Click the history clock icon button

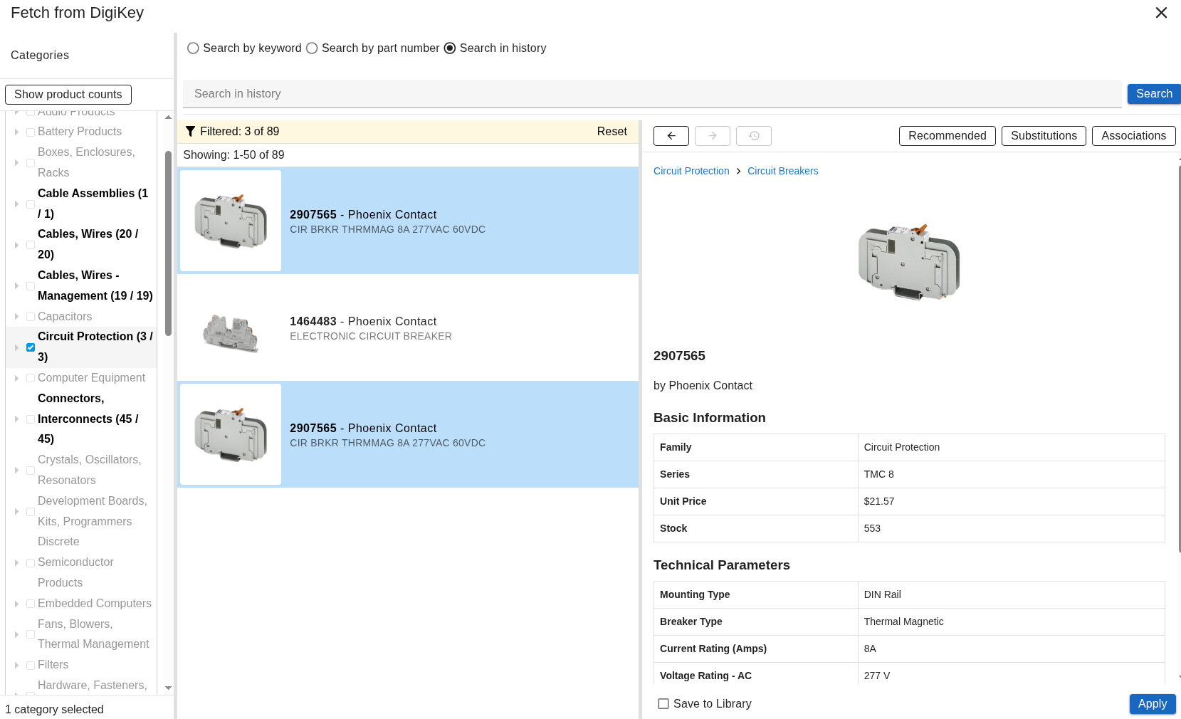[754, 136]
